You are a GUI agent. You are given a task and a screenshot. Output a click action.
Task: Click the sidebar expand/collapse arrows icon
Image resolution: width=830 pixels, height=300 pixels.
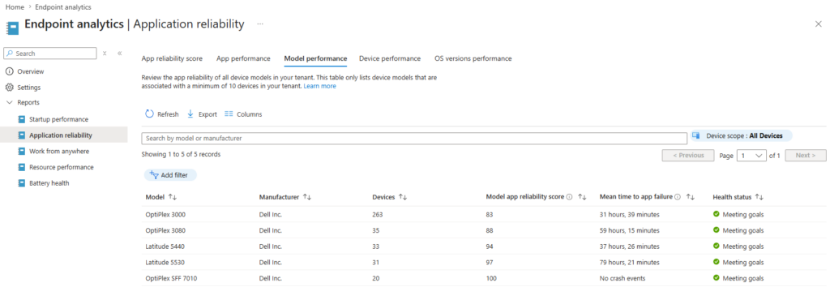coord(105,54)
